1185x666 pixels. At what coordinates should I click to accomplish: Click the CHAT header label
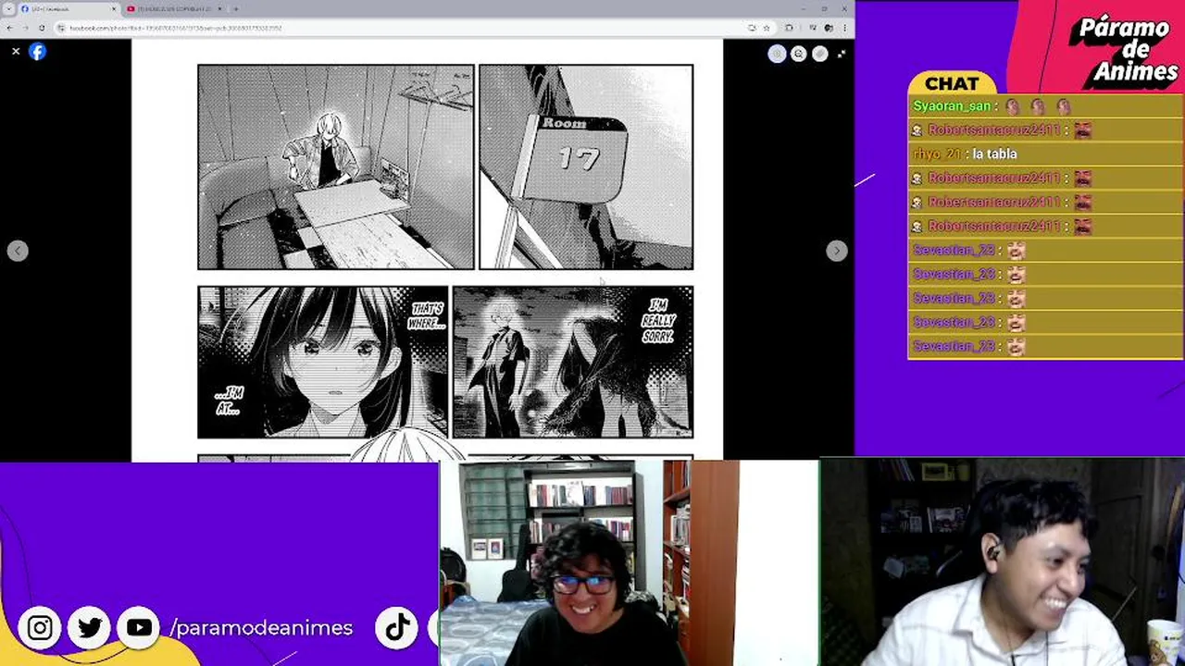[952, 83]
